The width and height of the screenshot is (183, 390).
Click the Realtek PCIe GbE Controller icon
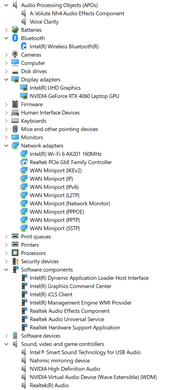coord(24,162)
